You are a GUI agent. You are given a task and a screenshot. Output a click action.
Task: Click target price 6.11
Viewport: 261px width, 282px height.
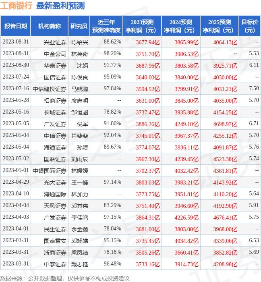pos(254,65)
